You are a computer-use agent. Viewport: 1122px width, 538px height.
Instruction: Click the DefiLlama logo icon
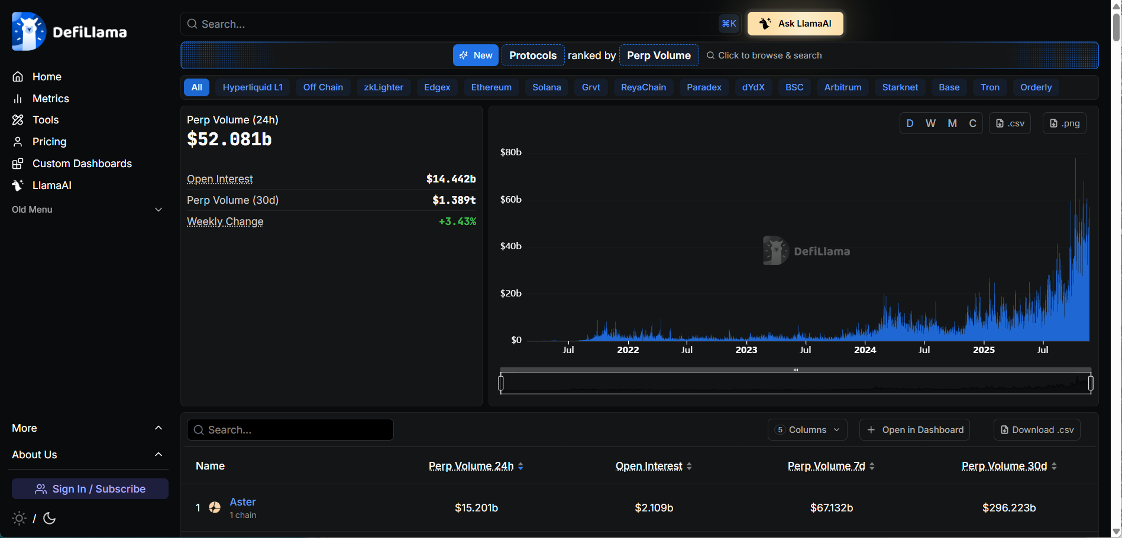tap(28, 32)
